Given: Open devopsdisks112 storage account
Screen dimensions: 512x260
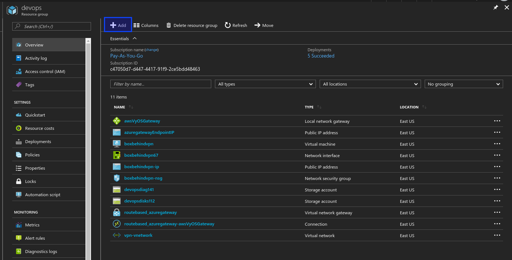Looking at the screenshot, I should coord(139,201).
